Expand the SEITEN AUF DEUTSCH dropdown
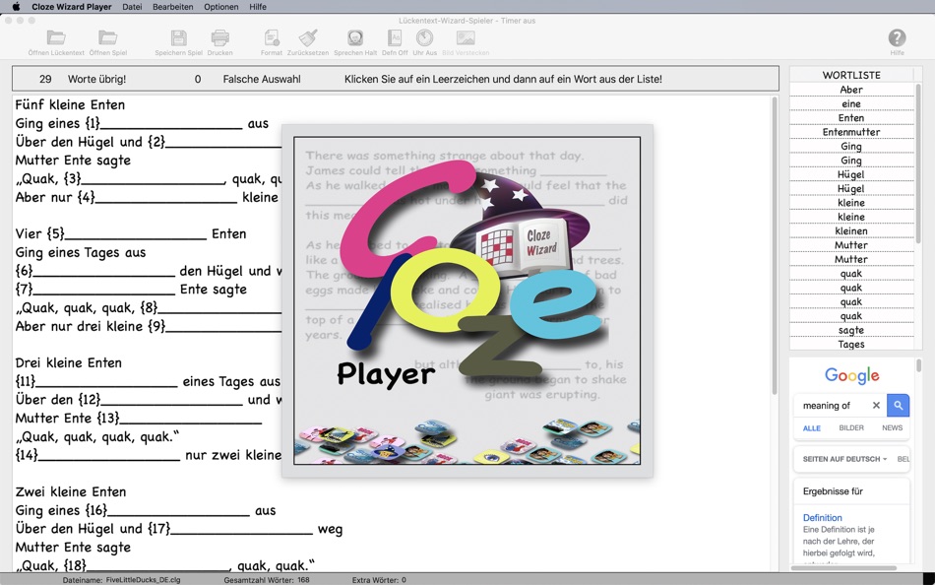 pyautogui.click(x=844, y=459)
